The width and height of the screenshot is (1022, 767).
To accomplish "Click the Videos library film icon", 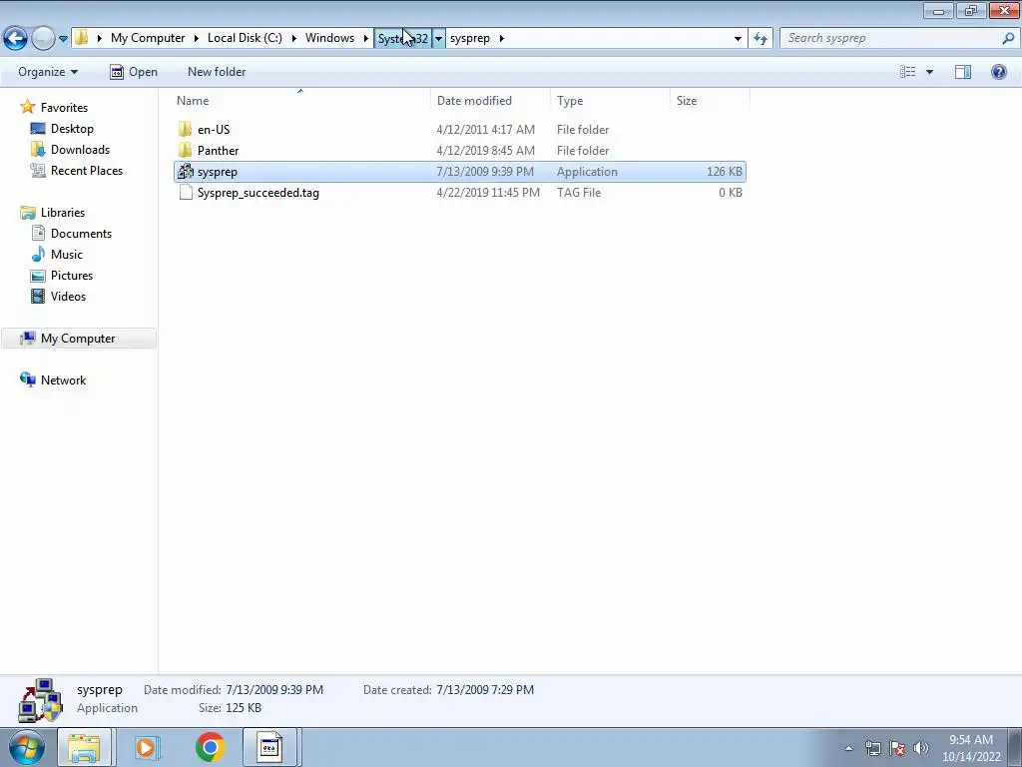I will pyautogui.click(x=39, y=296).
